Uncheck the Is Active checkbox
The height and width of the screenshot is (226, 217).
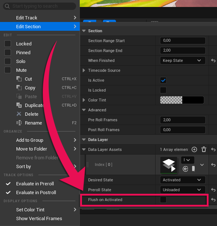tap(163, 80)
